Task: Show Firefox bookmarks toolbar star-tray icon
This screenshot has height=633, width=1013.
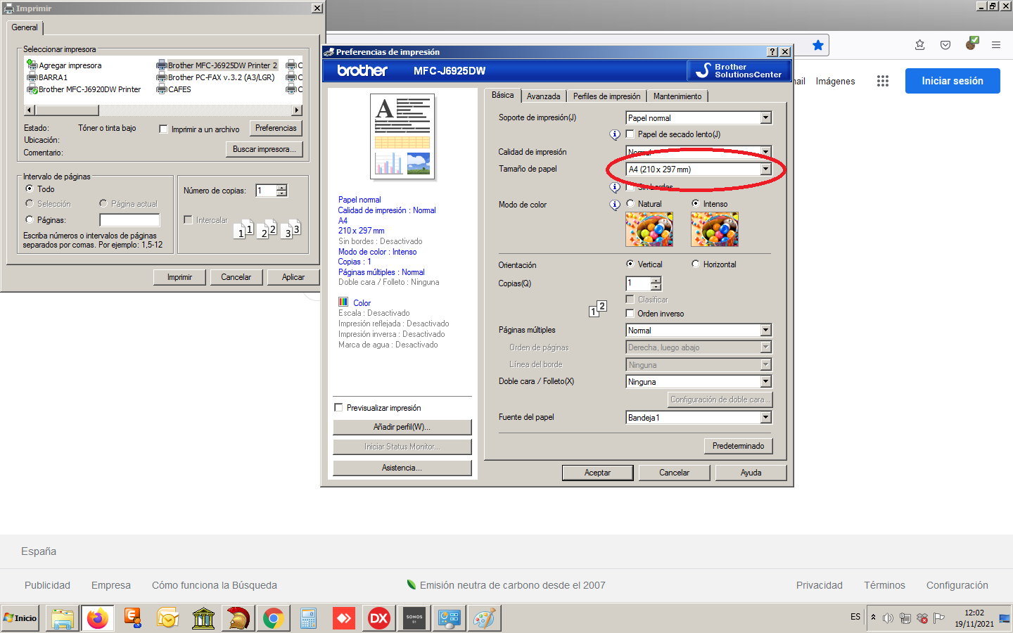Action: [x=920, y=45]
